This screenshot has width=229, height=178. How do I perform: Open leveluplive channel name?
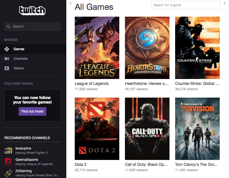pyautogui.click(x=23, y=148)
